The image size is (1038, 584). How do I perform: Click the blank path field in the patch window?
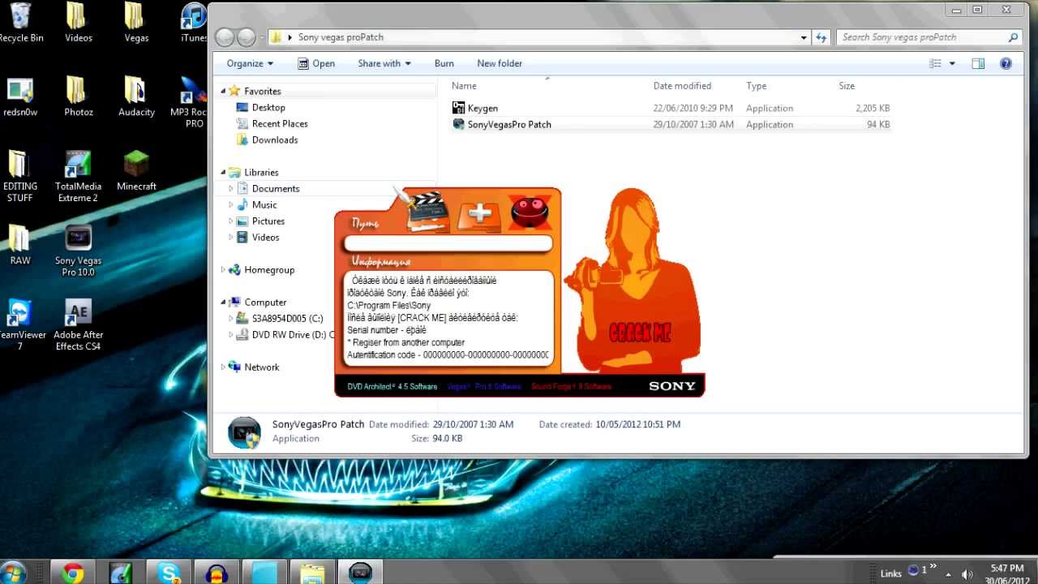[x=448, y=243]
